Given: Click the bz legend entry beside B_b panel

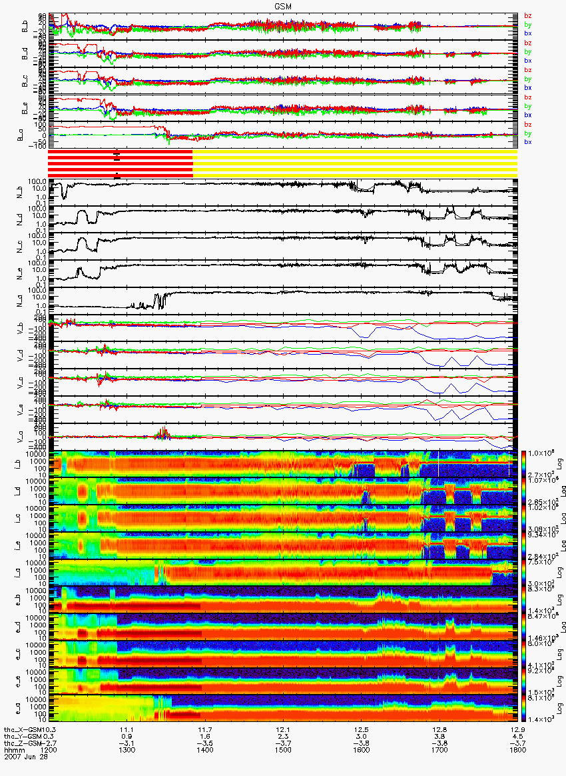Looking at the screenshot, I should [x=528, y=16].
